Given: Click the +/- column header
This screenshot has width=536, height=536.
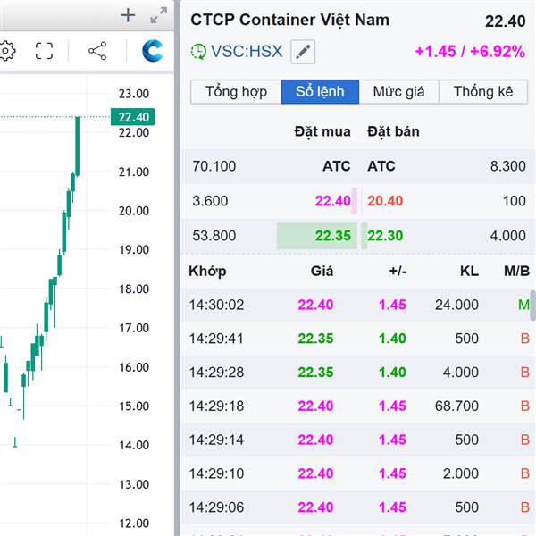Looking at the screenshot, I should 398,272.
